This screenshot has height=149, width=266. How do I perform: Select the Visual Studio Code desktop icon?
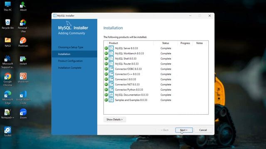point(23,98)
